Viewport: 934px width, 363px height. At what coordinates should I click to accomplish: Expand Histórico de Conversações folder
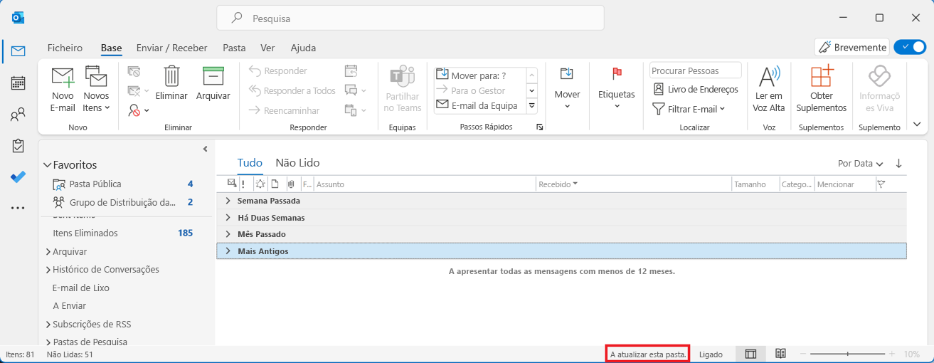[x=48, y=270]
